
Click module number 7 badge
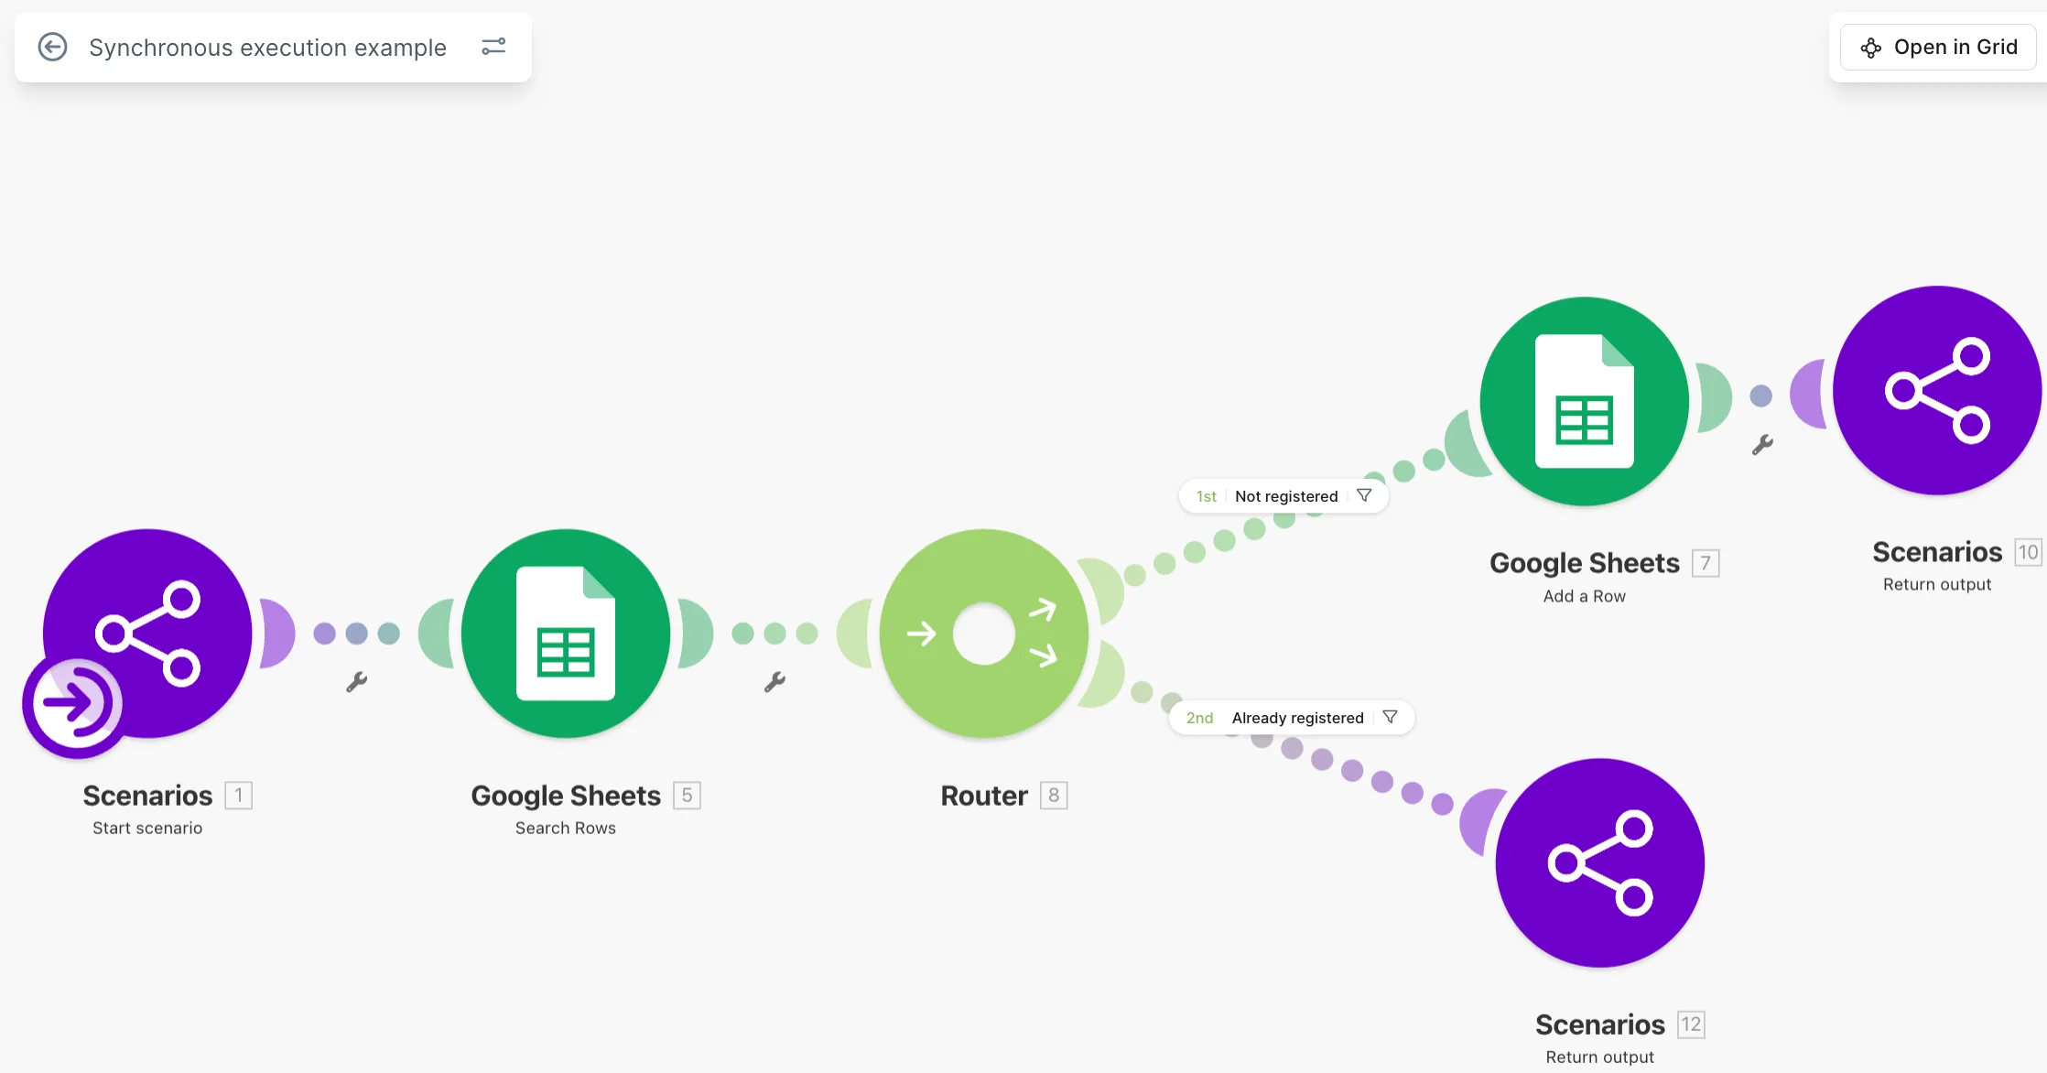(1706, 562)
